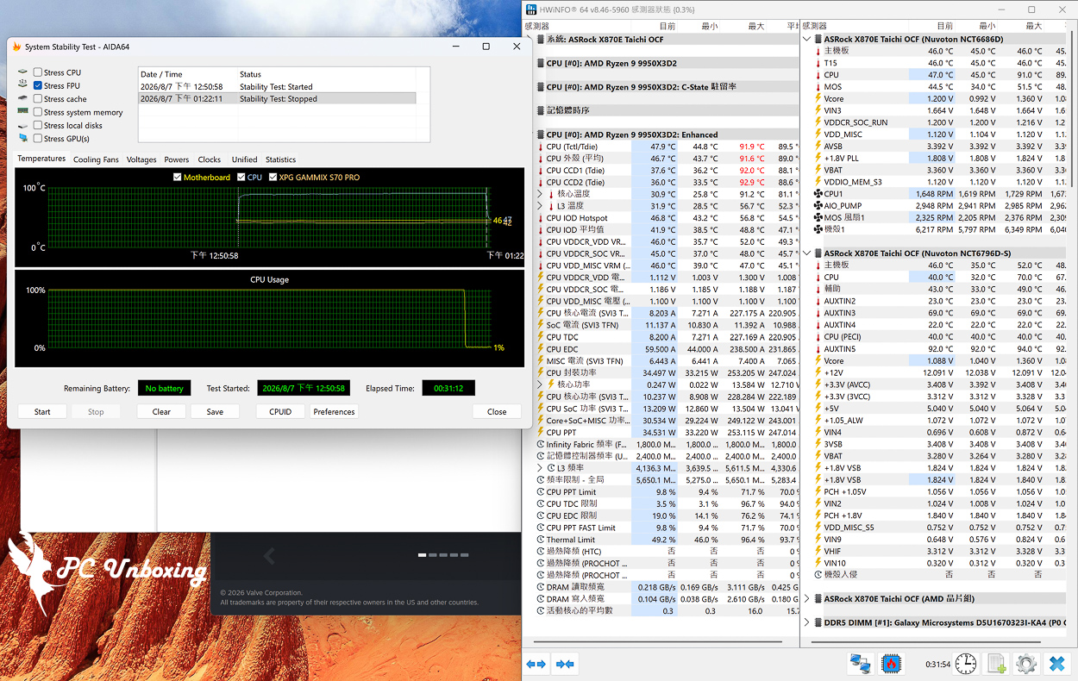The width and height of the screenshot is (1078, 681).
Task: Select the Statistics tab
Action: (x=280, y=159)
